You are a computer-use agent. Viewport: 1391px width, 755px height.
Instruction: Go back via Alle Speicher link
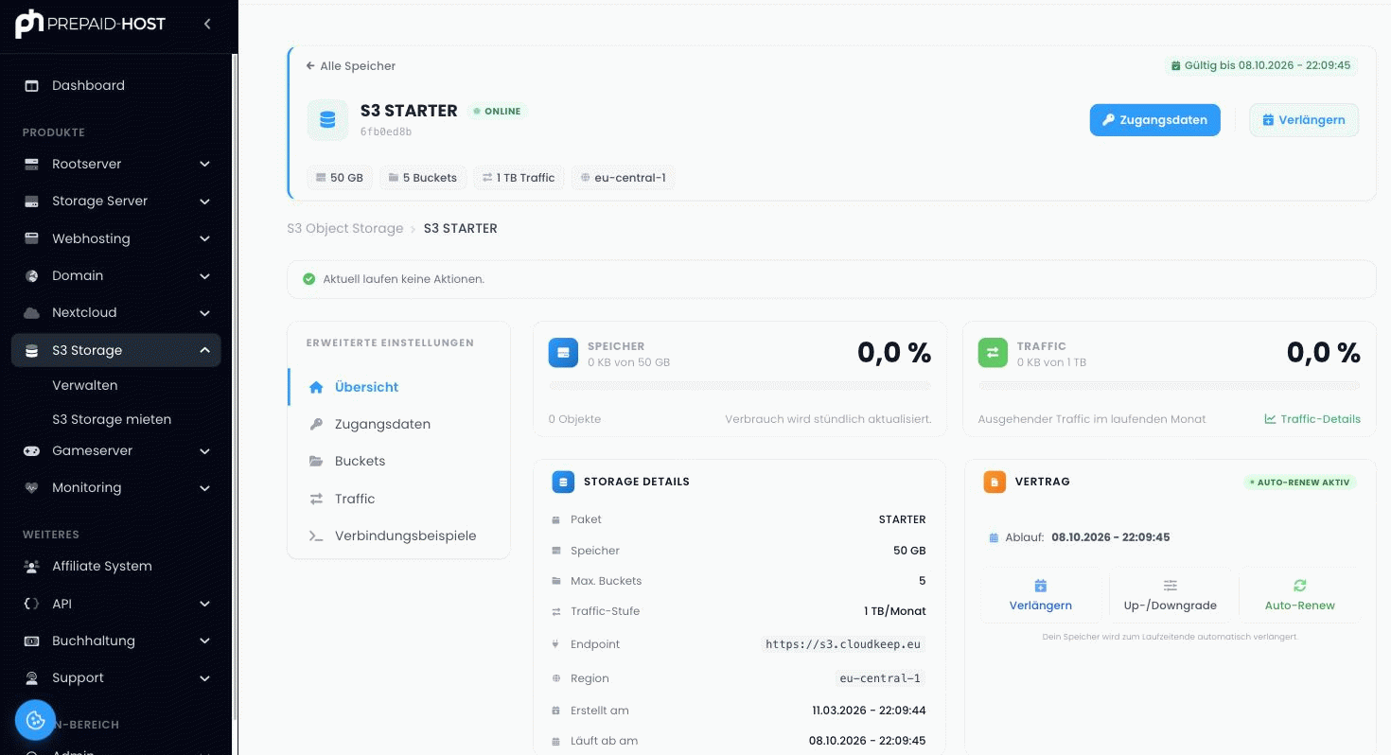(x=350, y=66)
